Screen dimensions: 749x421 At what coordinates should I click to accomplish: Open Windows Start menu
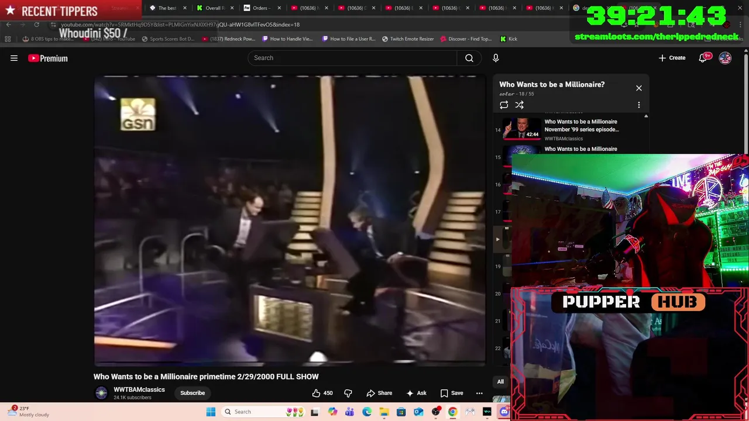coord(211,412)
